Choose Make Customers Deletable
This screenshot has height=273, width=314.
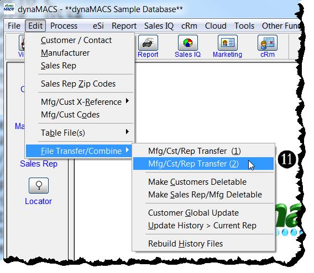click(197, 182)
